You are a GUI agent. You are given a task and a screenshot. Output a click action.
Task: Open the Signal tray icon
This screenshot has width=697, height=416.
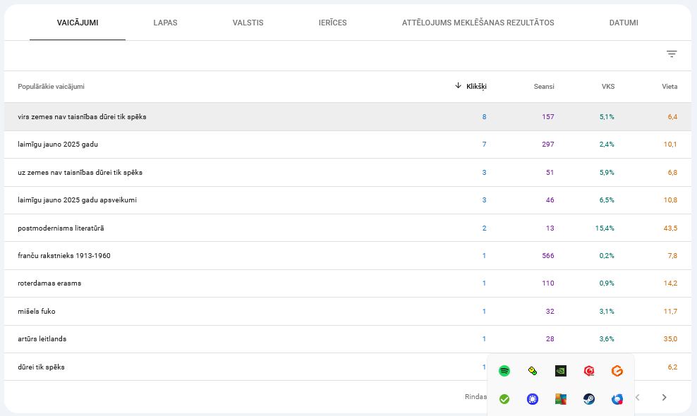pyautogui.click(x=533, y=399)
